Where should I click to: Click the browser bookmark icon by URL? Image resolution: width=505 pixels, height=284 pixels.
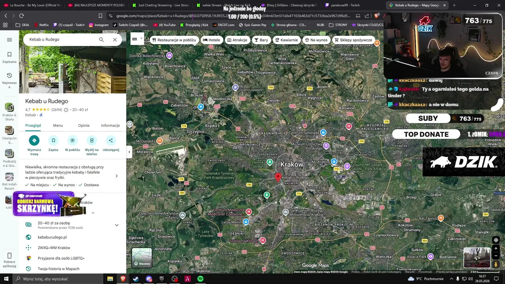(x=100, y=16)
